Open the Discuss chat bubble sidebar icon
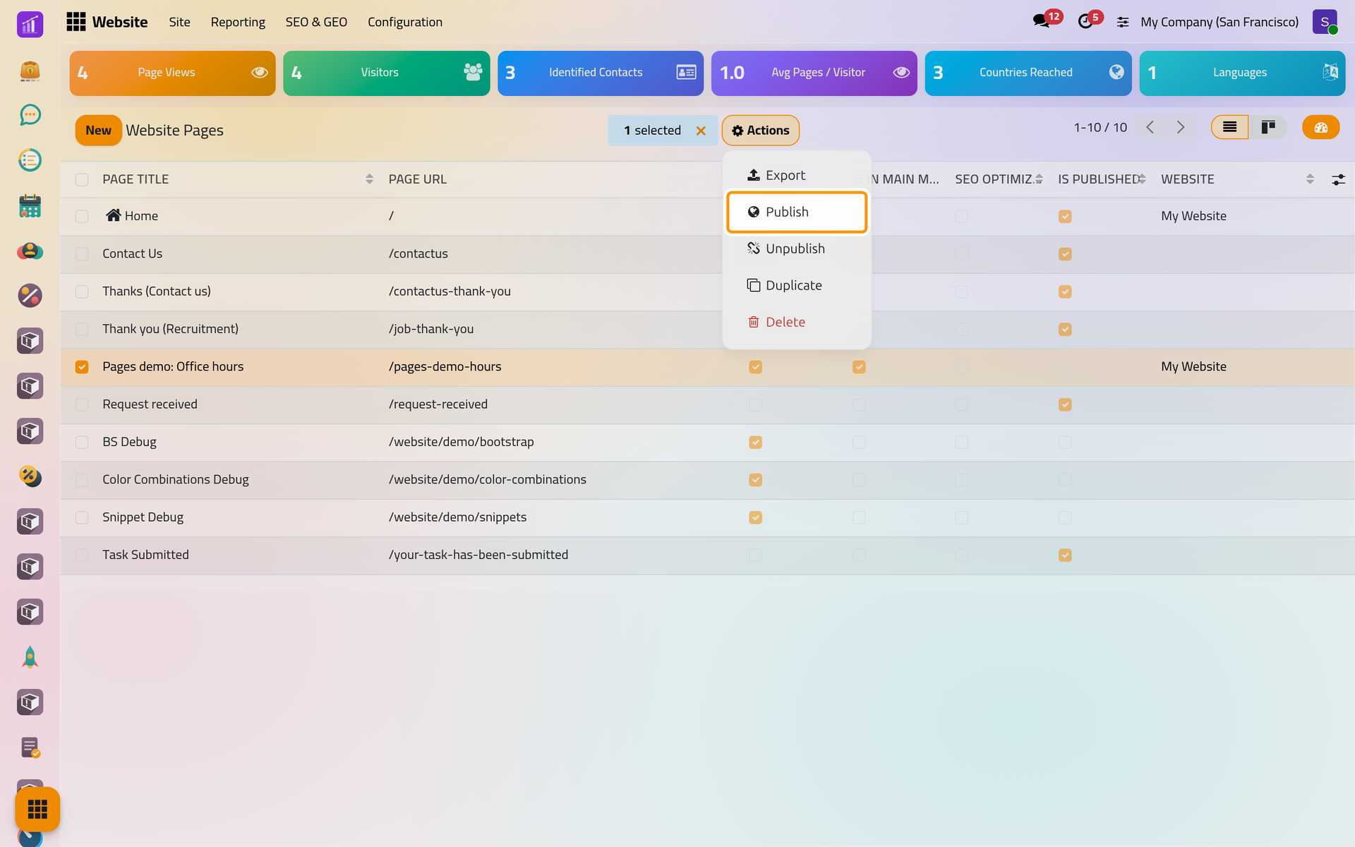This screenshot has width=1355, height=847. [x=30, y=115]
